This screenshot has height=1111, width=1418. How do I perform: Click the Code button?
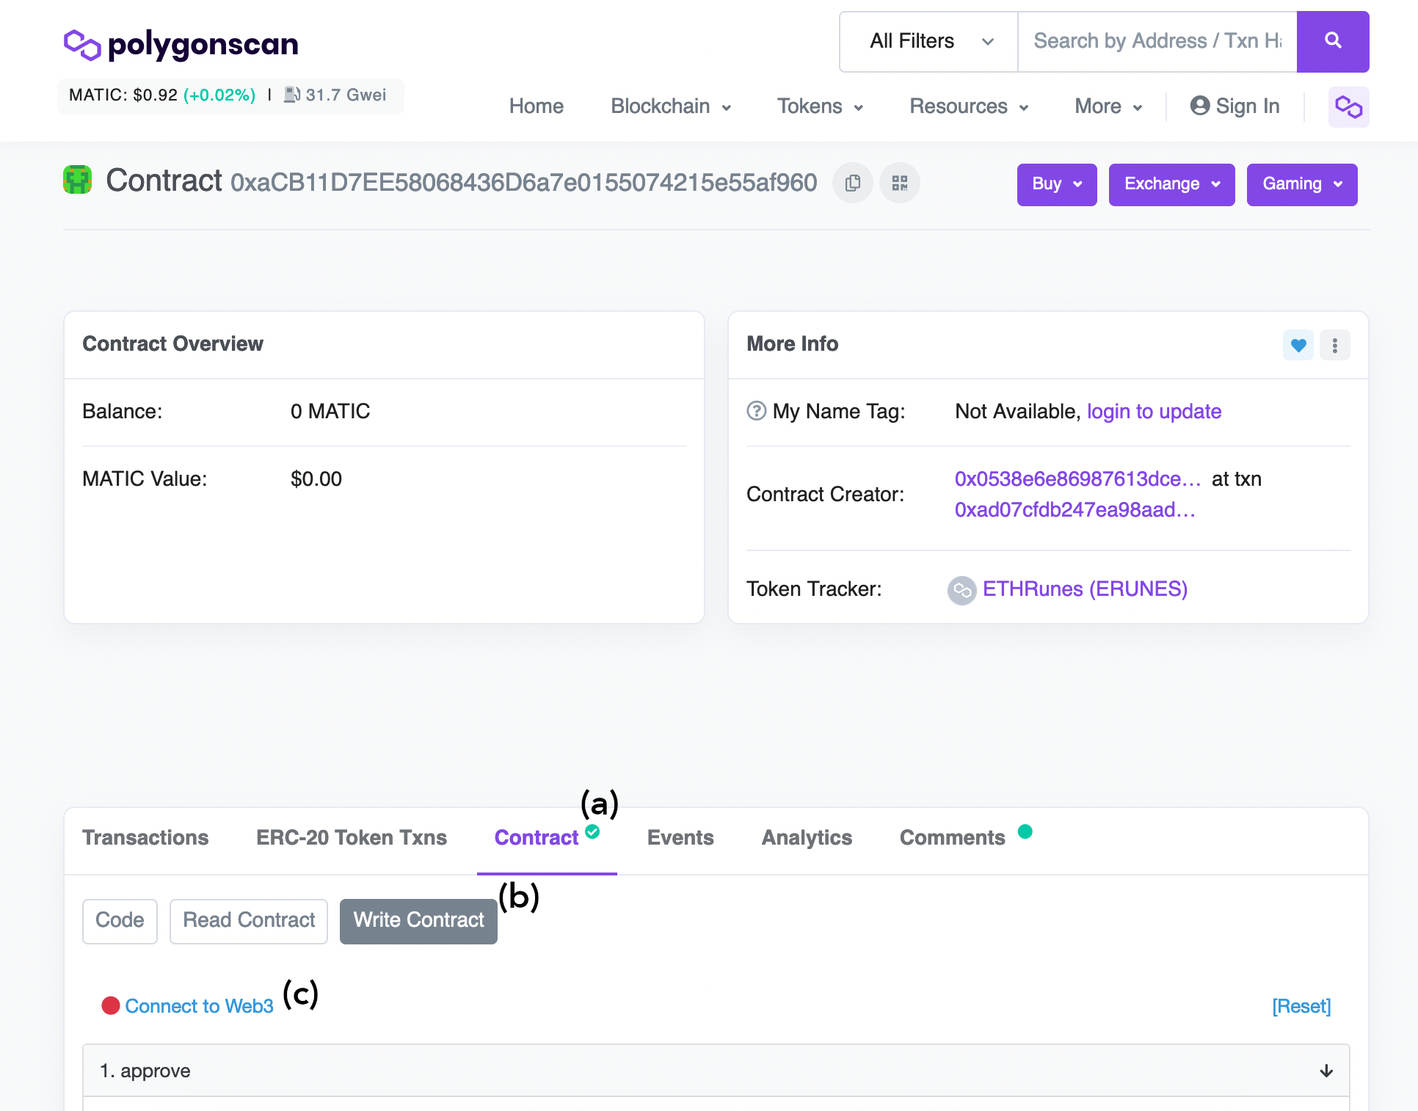pyautogui.click(x=120, y=921)
